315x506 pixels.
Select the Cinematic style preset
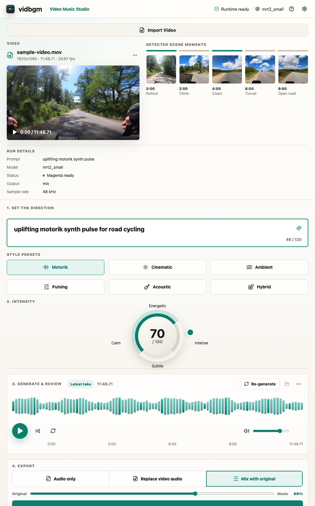[157, 267]
